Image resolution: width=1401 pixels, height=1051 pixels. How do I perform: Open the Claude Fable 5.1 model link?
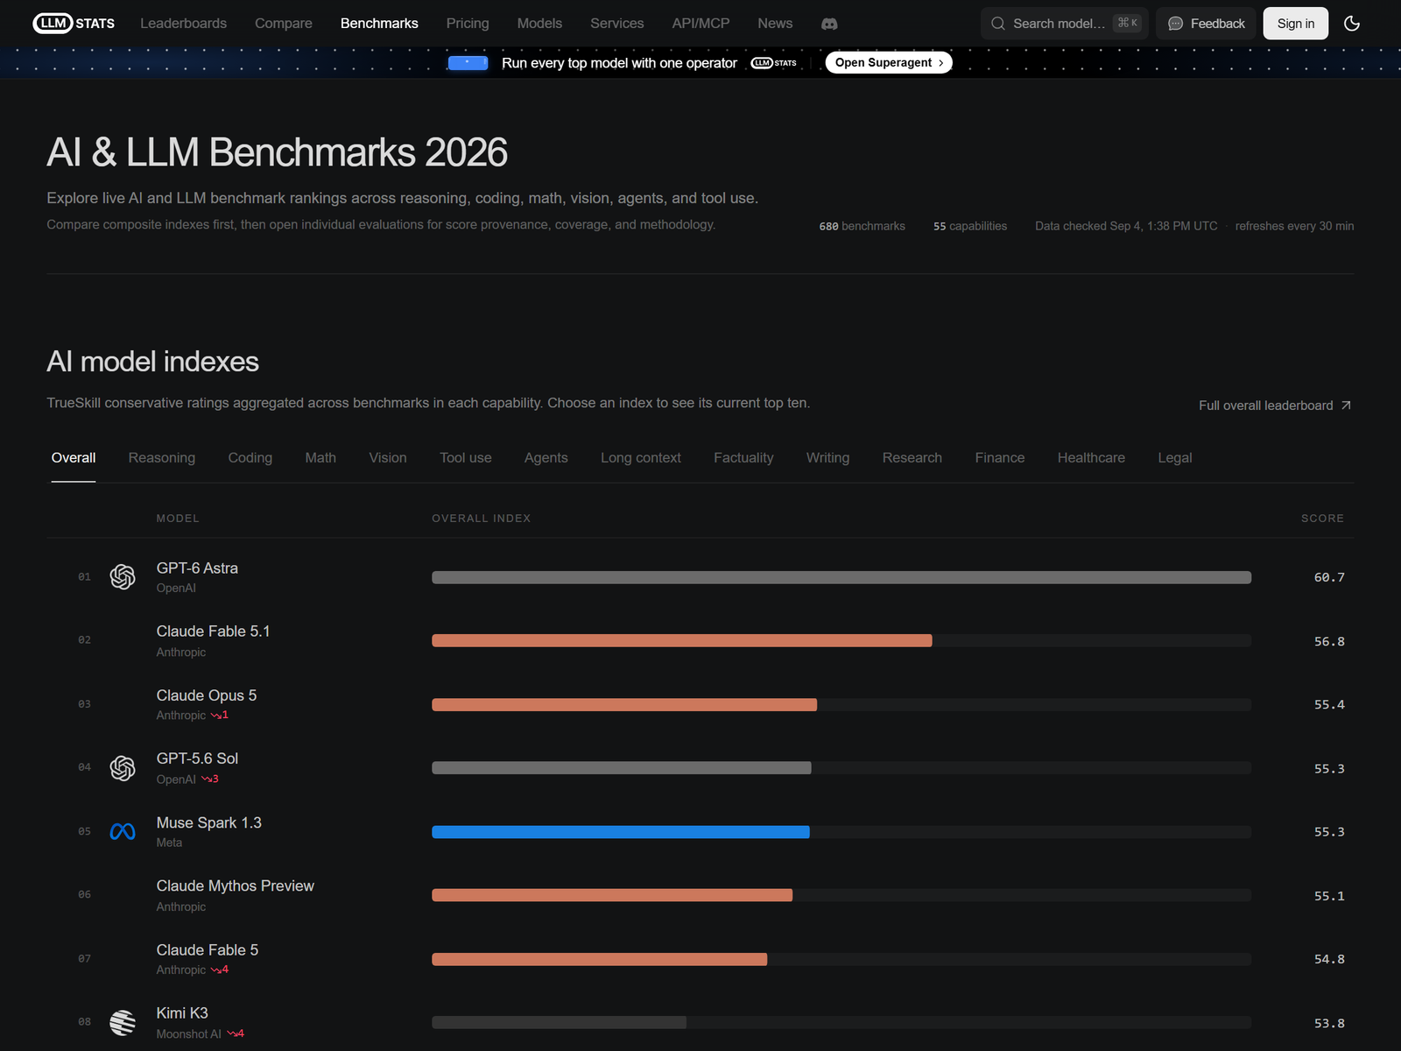(x=214, y=631)
